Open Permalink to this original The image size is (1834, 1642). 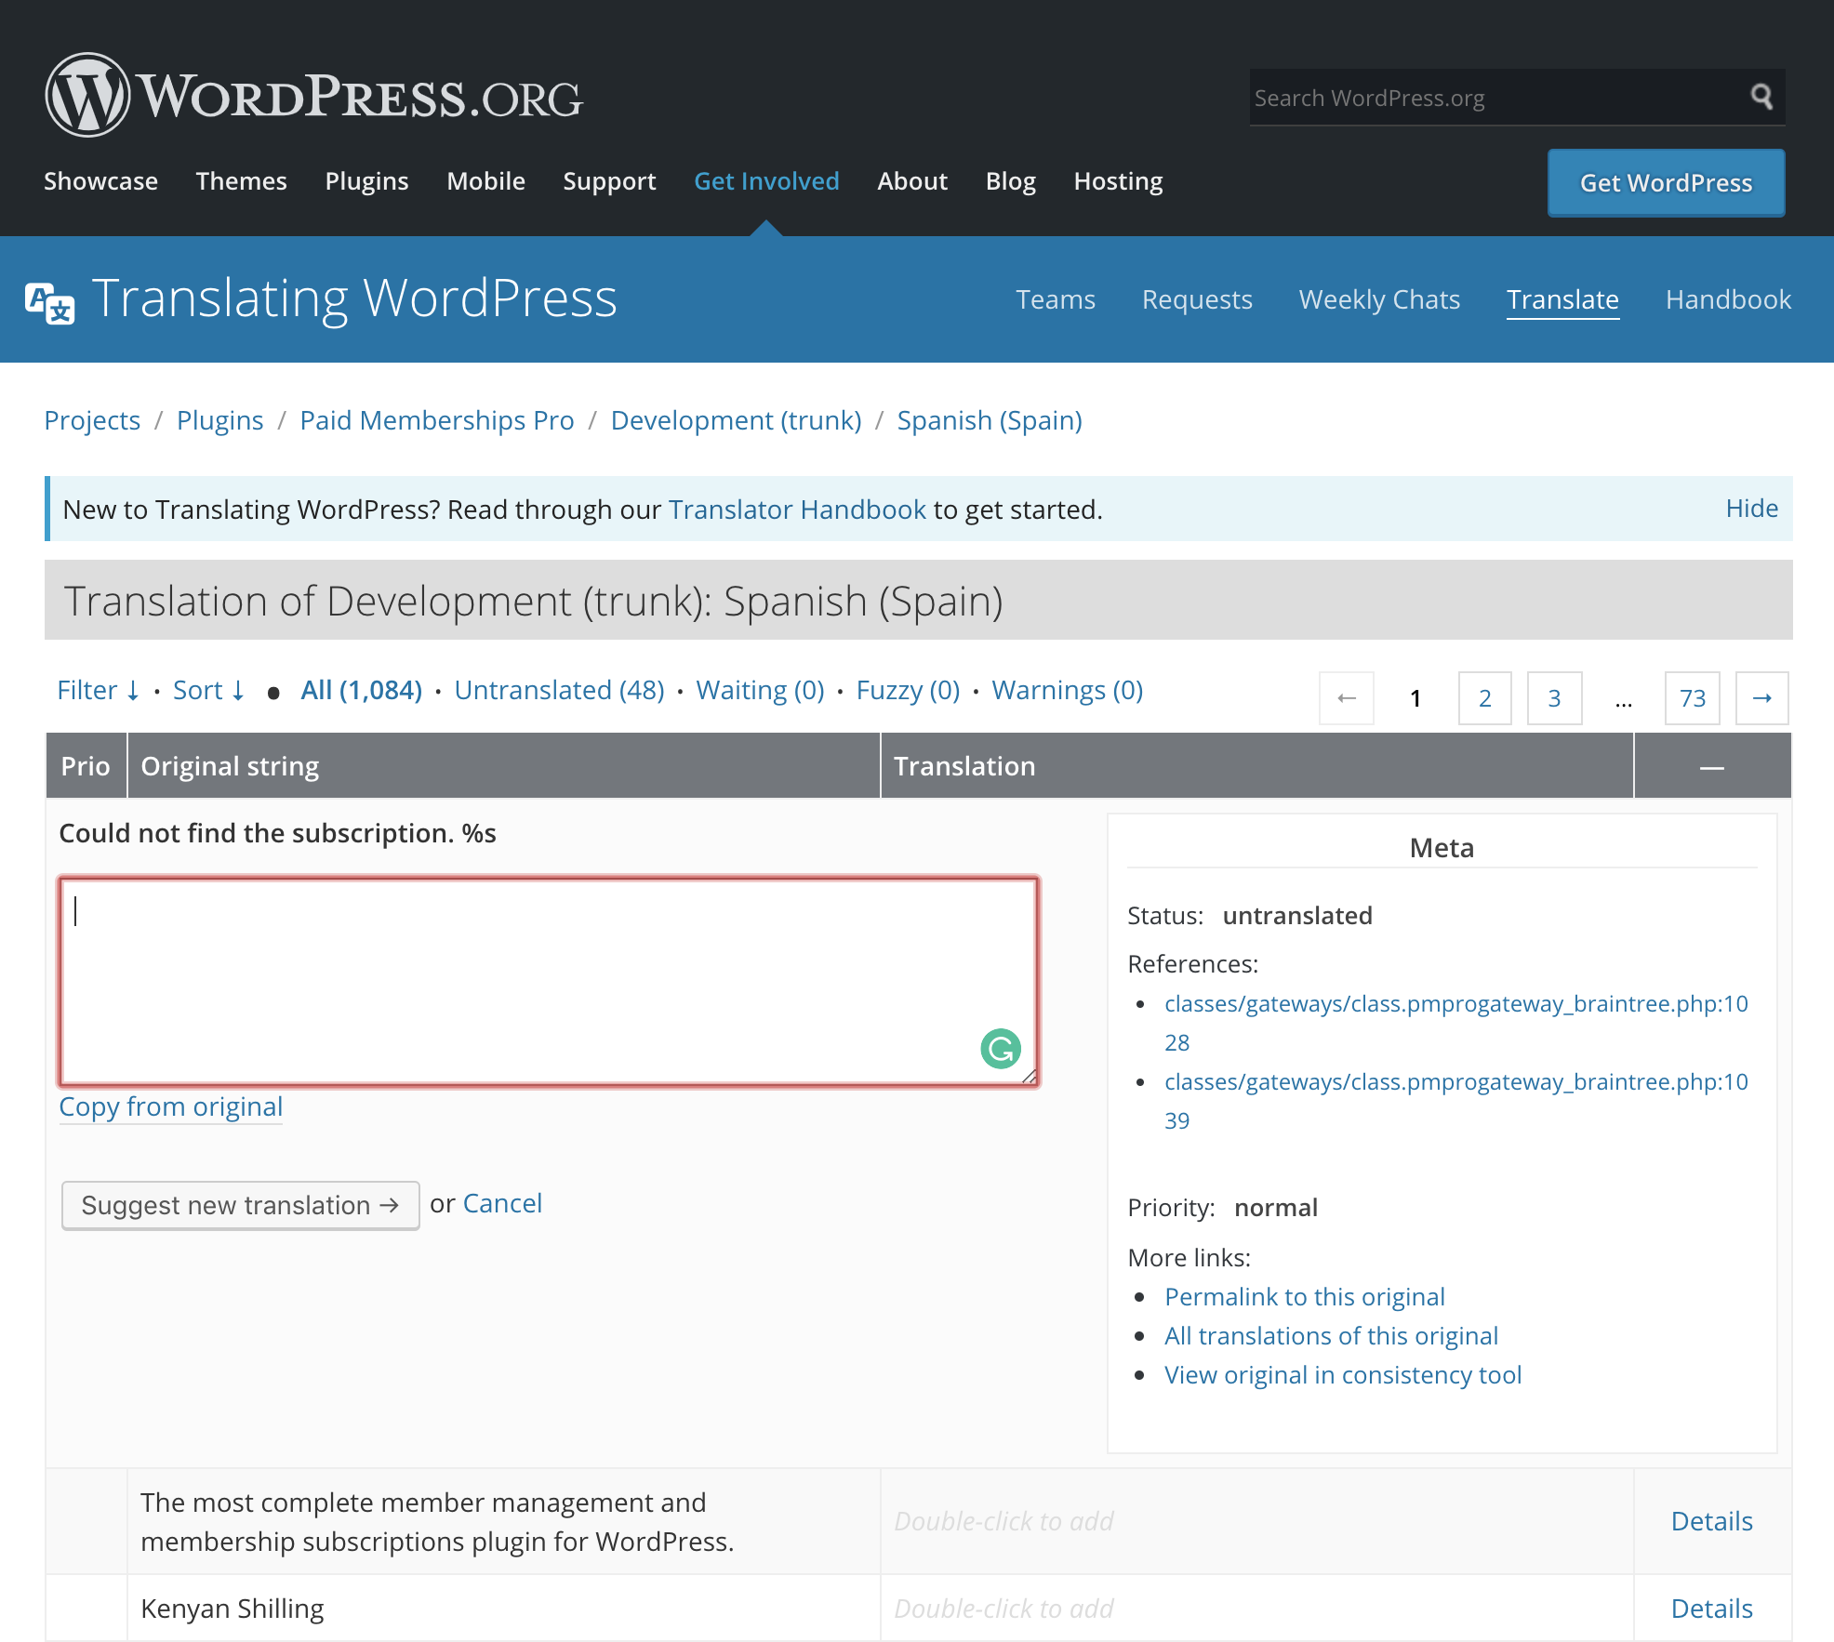point(1304,1296)
